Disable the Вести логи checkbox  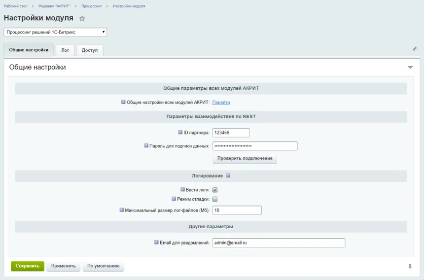click(x=215, y=190)
